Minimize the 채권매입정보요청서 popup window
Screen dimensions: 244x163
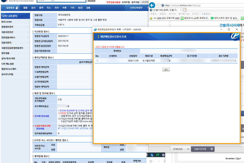click(221, 29)
